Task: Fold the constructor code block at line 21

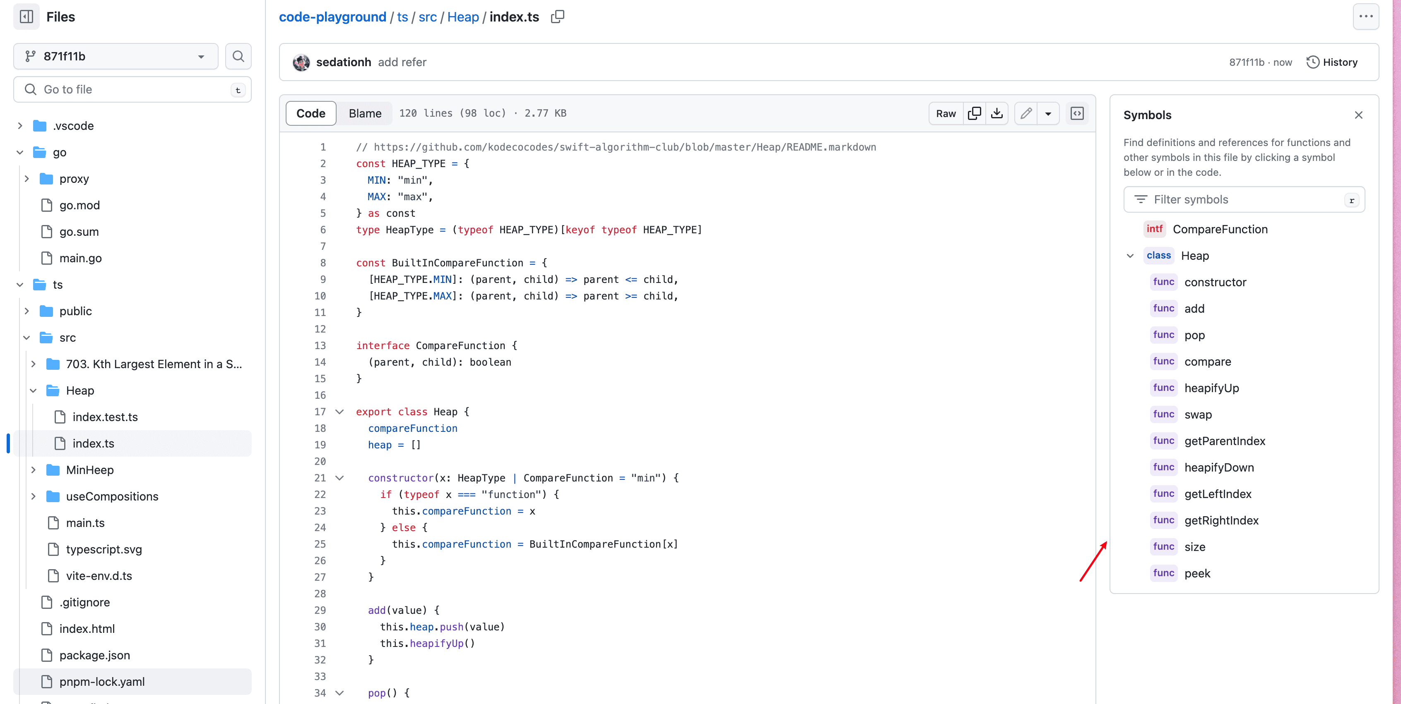Action: (339, 477)
